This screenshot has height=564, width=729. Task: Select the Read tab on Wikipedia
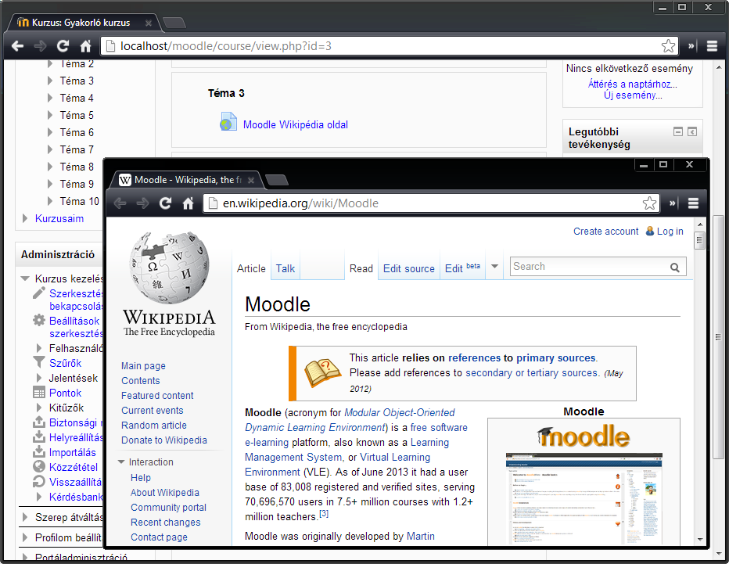[361, 268]
